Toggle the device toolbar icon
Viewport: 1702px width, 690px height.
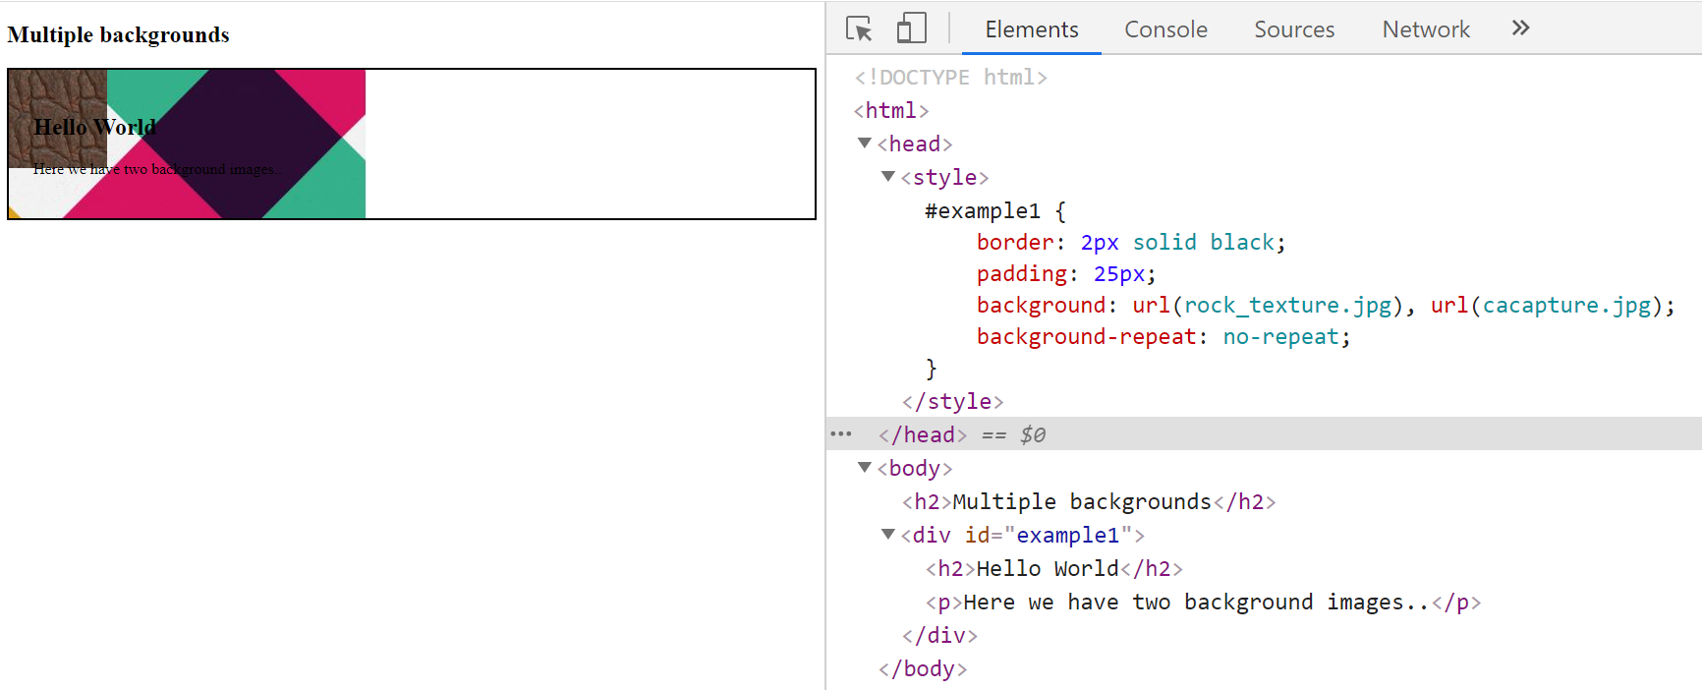[x=911, y=29]
